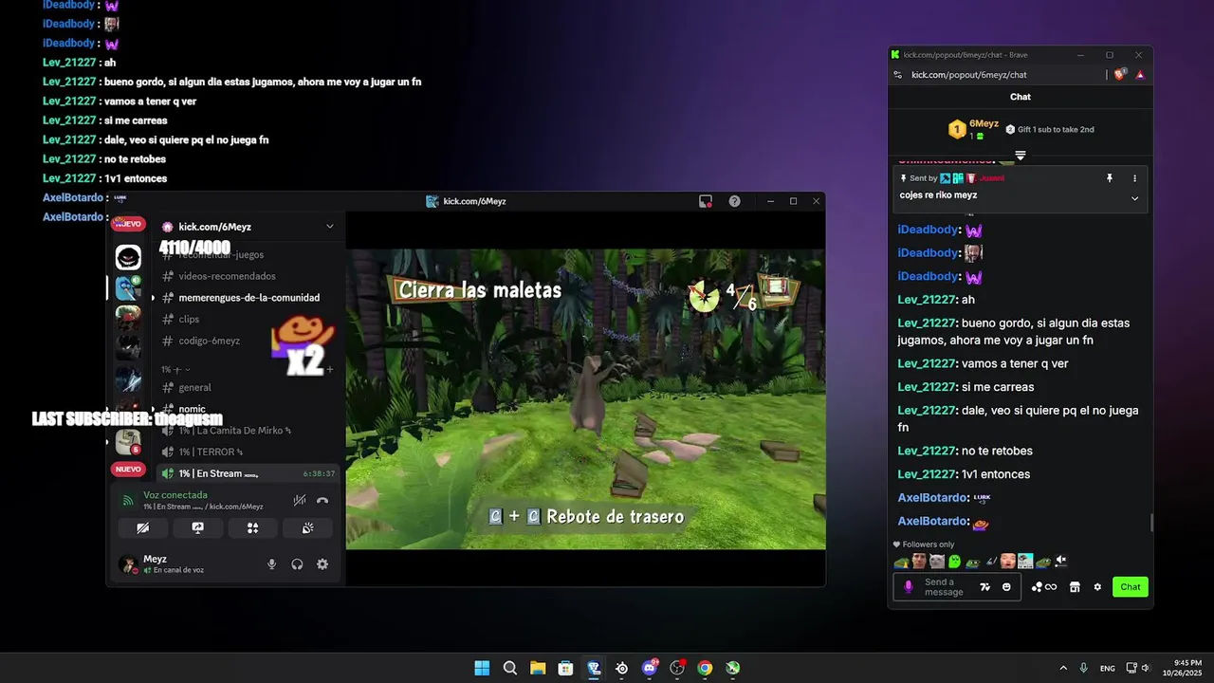Click black smiley-face server icon in Discord

point(128,256)
